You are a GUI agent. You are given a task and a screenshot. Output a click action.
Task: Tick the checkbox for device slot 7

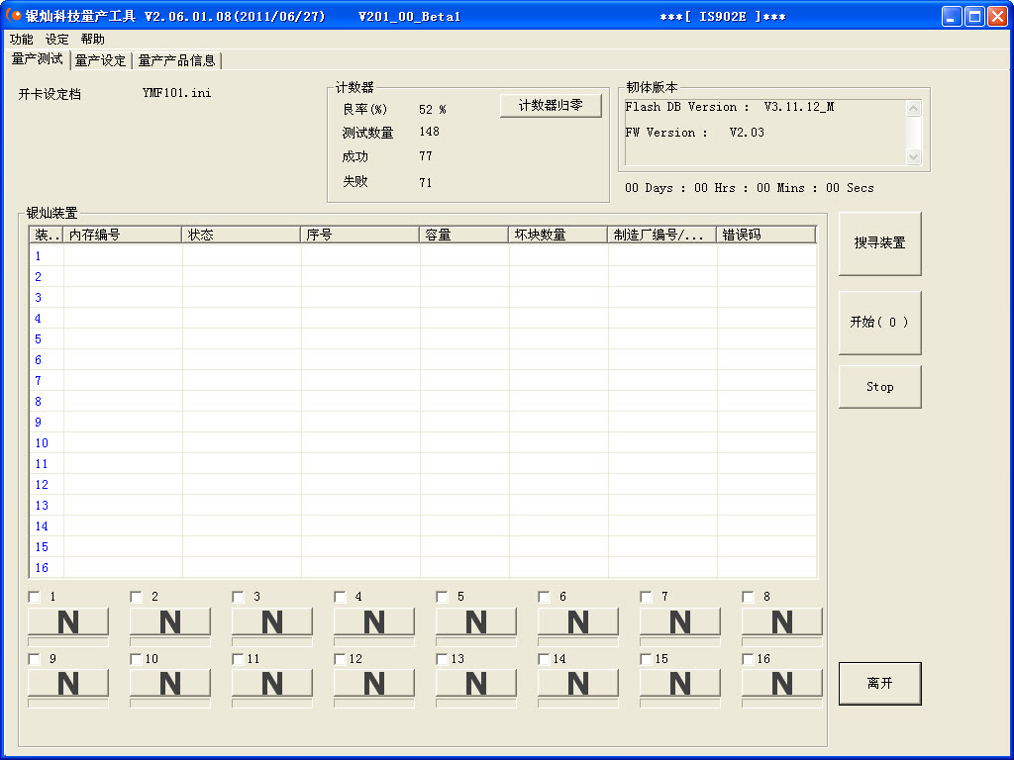[647, 597]
